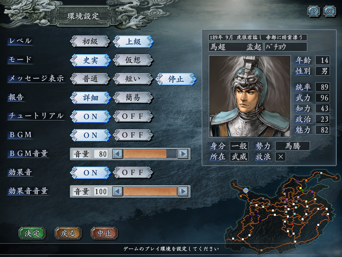Confirm settings with 決定 button
Image resolution: width=342 pixels, height=257 pixels.
coord(32,233)
